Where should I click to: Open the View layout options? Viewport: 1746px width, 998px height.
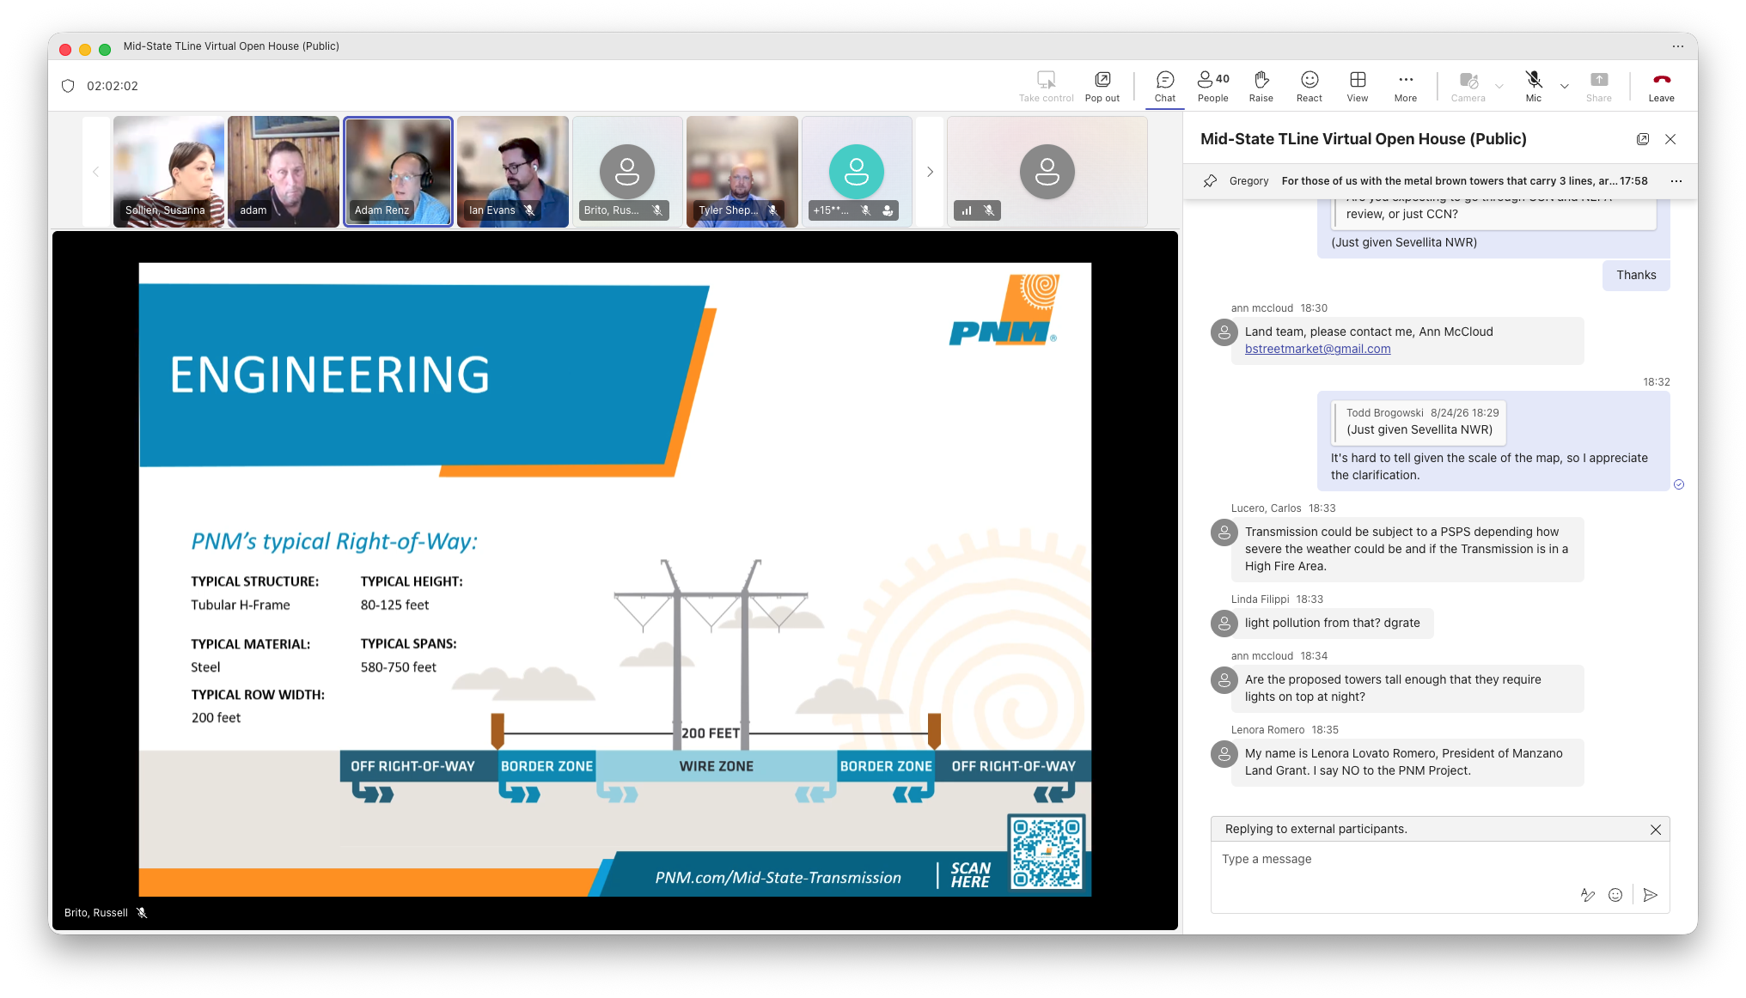[x=1358, y=86]
